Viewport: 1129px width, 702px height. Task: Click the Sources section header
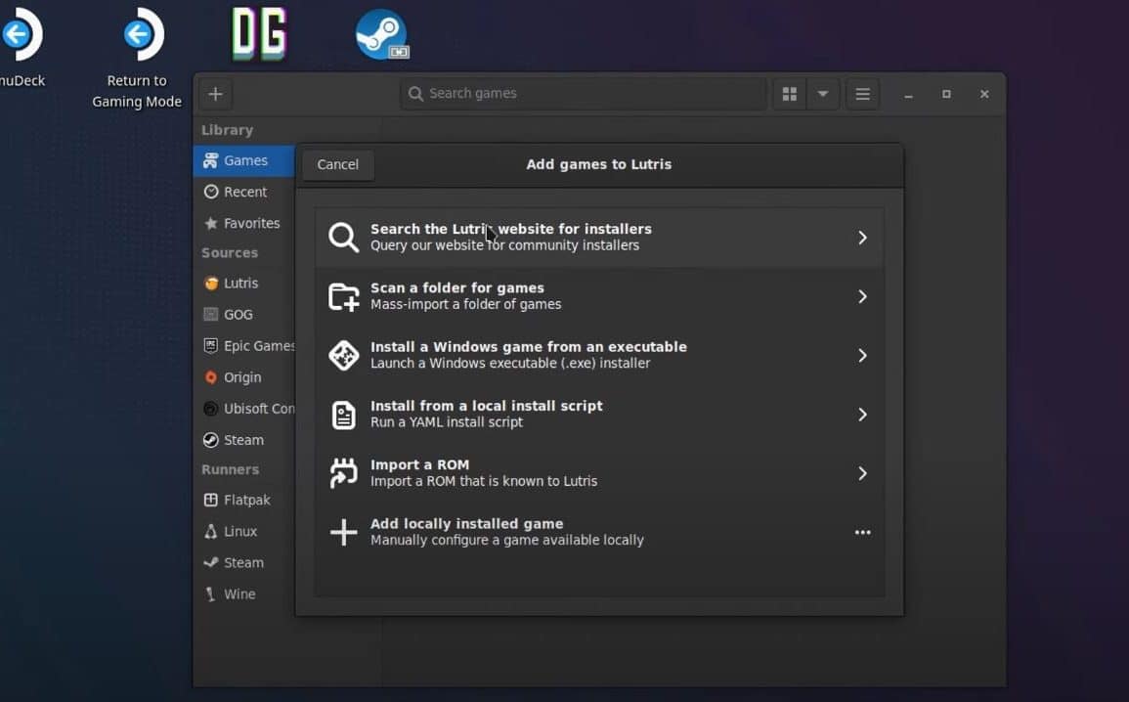pos(230,252)
